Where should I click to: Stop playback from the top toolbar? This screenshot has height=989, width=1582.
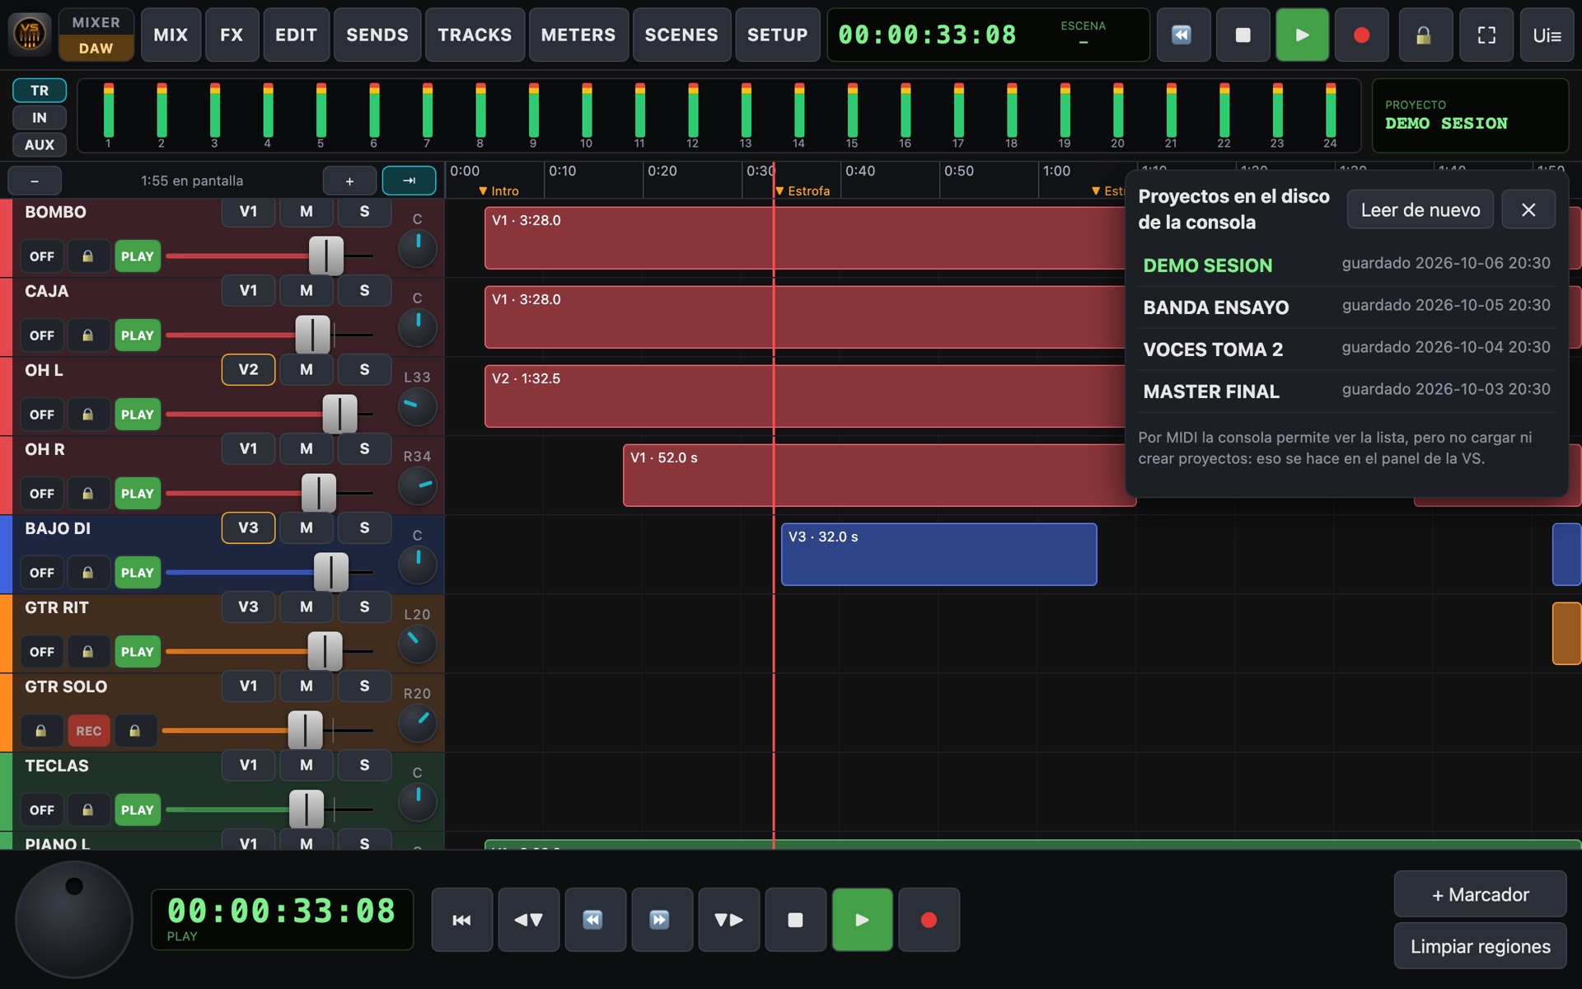click(x=1243, y=35)
